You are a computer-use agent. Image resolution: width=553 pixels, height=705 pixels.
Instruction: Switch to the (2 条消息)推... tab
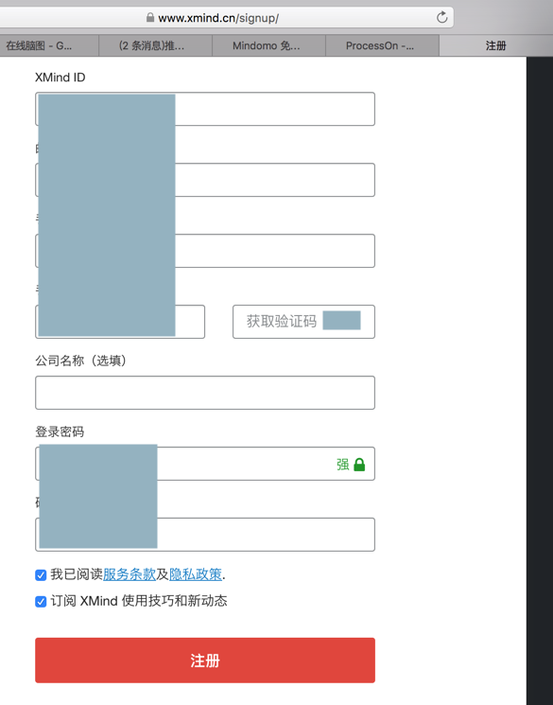click(x=155, y=45)
